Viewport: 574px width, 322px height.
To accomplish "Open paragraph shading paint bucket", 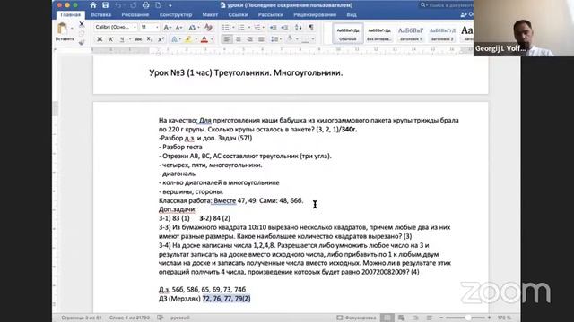I will pos(290,39).
